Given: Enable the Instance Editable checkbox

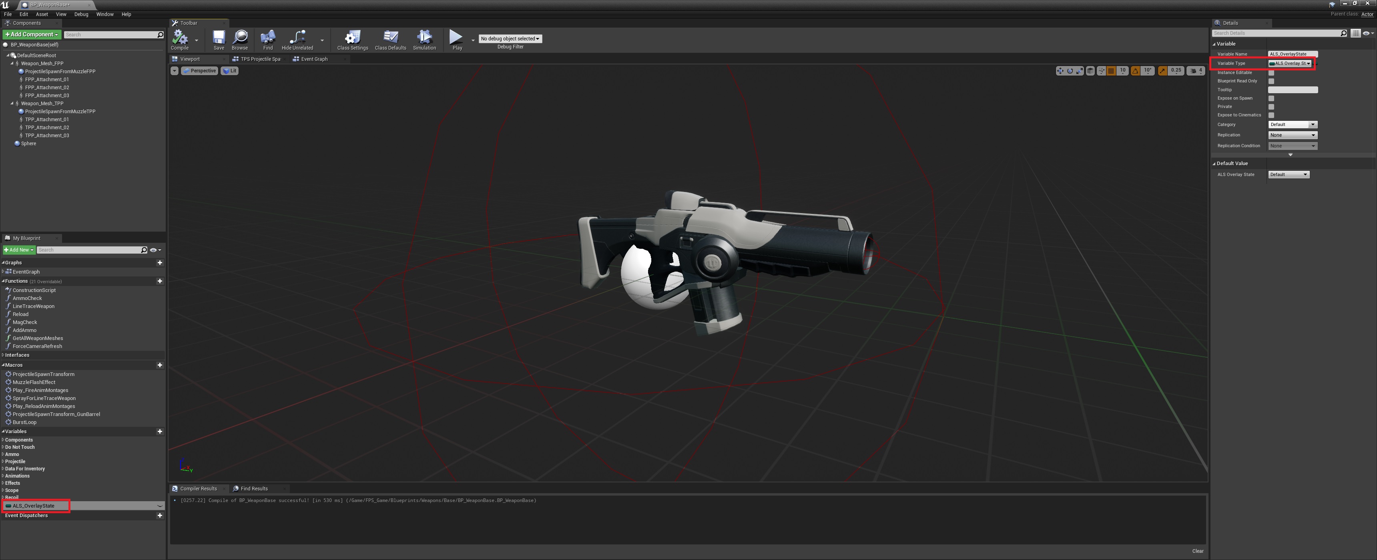Looking at the screenshot, I should [x=1271, y=73].
